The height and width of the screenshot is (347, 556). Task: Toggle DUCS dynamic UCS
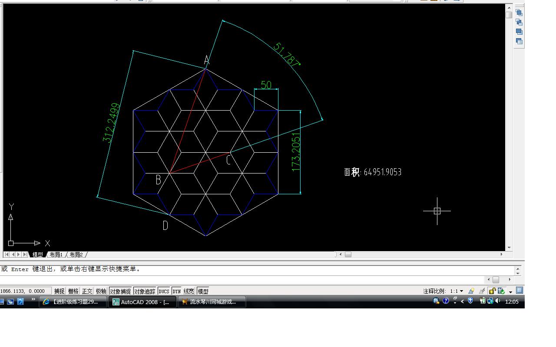164,291
